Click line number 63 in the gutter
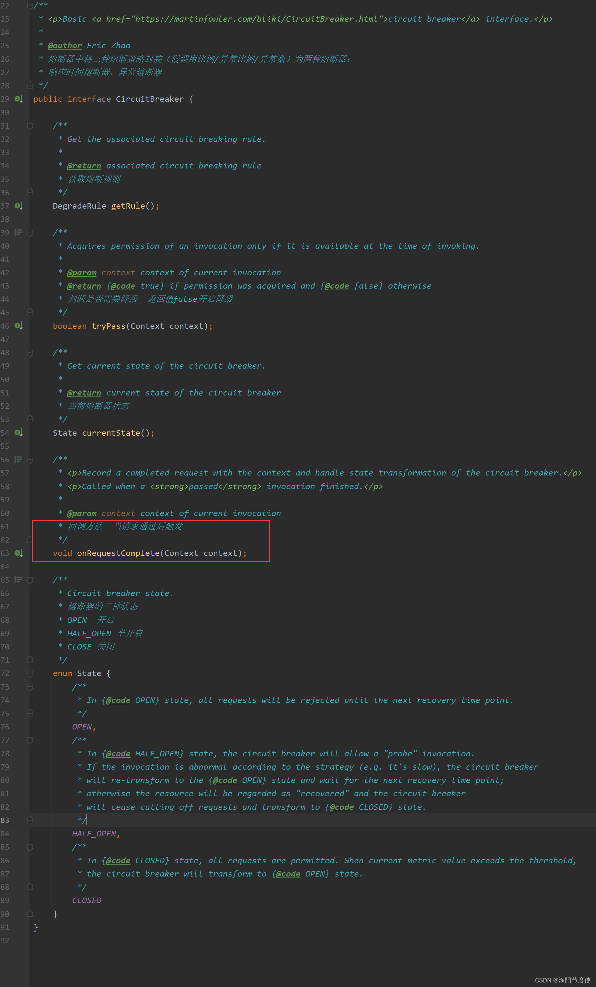The image size is (596, 987). click(5, 553)
